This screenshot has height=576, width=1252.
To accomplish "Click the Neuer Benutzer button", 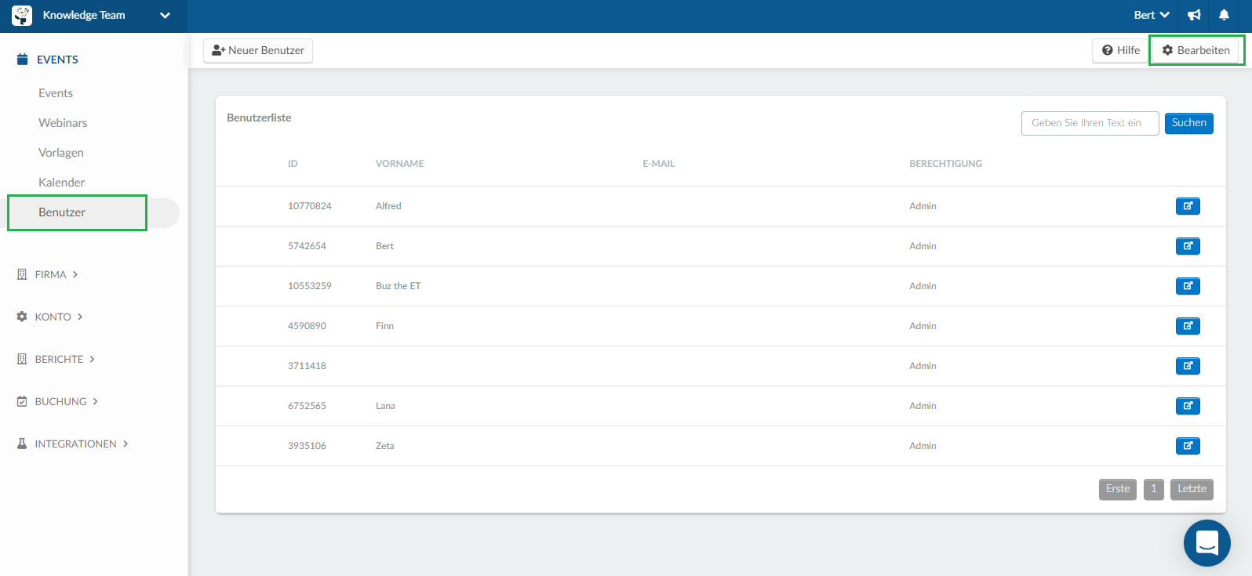I will (258, 50).
